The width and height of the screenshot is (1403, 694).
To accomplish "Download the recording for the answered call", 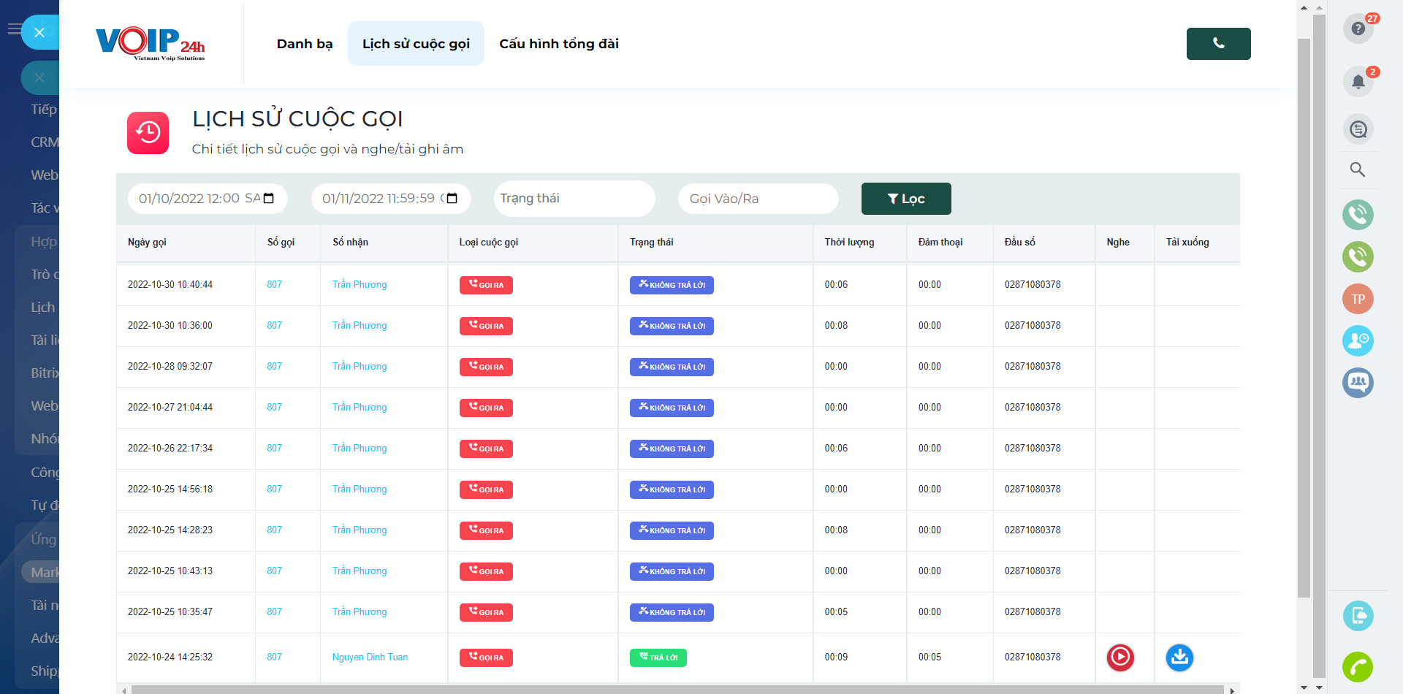I will (1179, 657).
